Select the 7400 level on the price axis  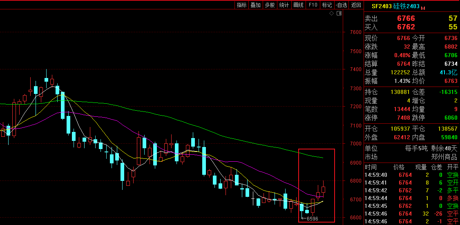point(355,69)
